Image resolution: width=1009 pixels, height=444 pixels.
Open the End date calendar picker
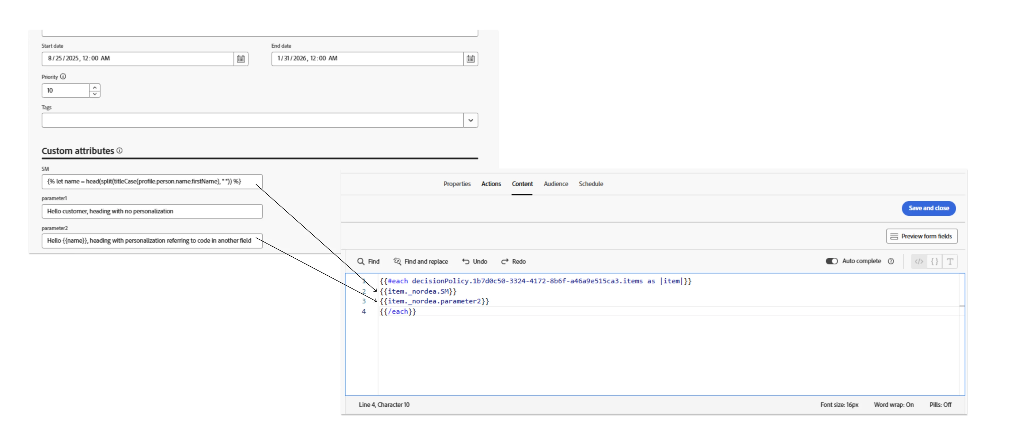471,59
